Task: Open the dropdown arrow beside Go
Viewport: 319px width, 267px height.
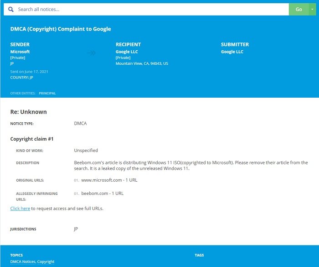Action: pos(312,10)
